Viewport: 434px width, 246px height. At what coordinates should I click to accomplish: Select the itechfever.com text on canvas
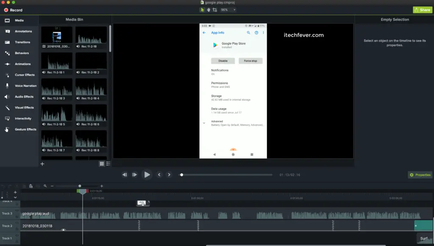pyautogui.click(x=303, y=35)
